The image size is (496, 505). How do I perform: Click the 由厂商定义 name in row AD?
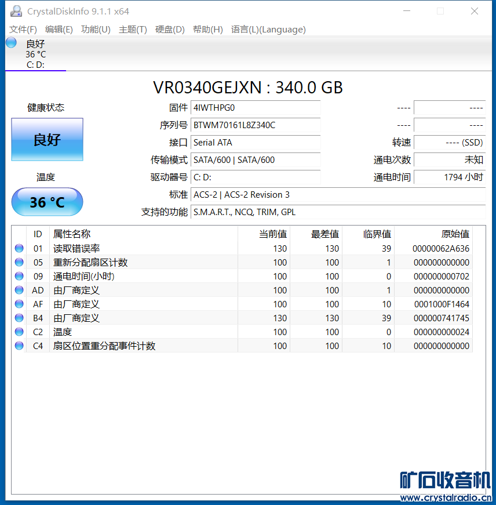pos(76,290)
